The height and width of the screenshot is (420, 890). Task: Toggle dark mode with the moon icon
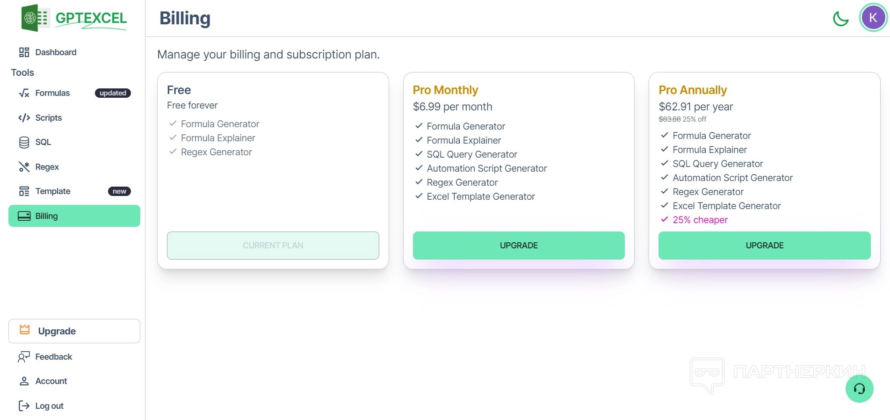tap(840, 19)
